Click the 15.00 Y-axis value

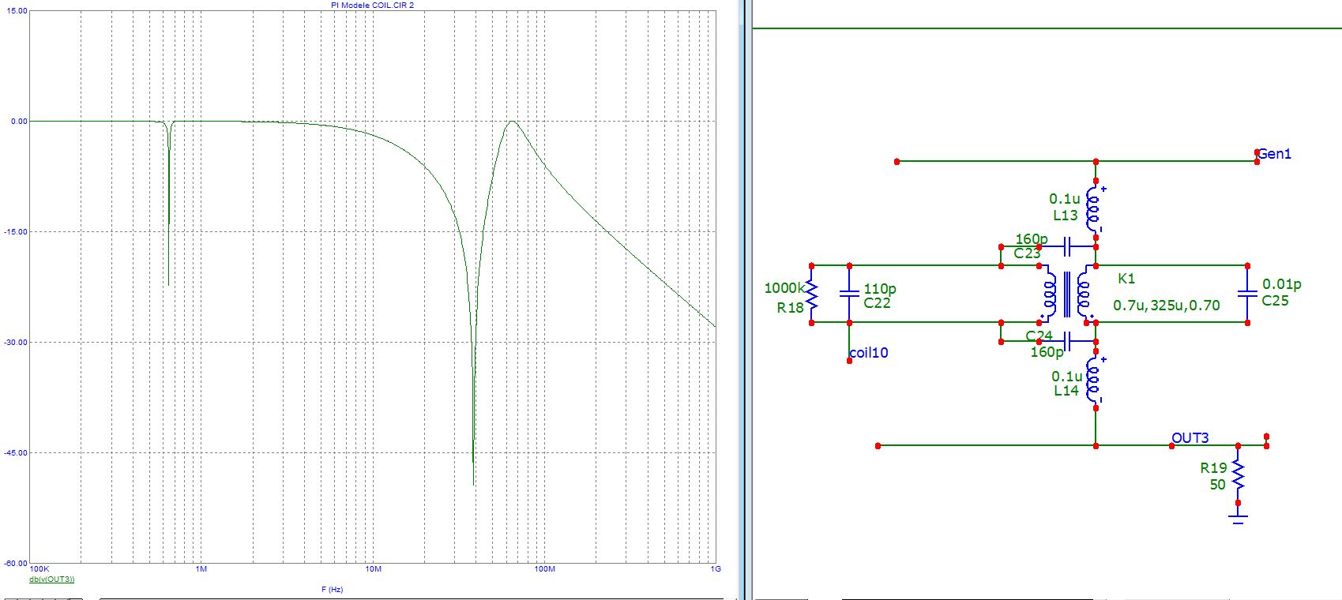click(18, 11)
